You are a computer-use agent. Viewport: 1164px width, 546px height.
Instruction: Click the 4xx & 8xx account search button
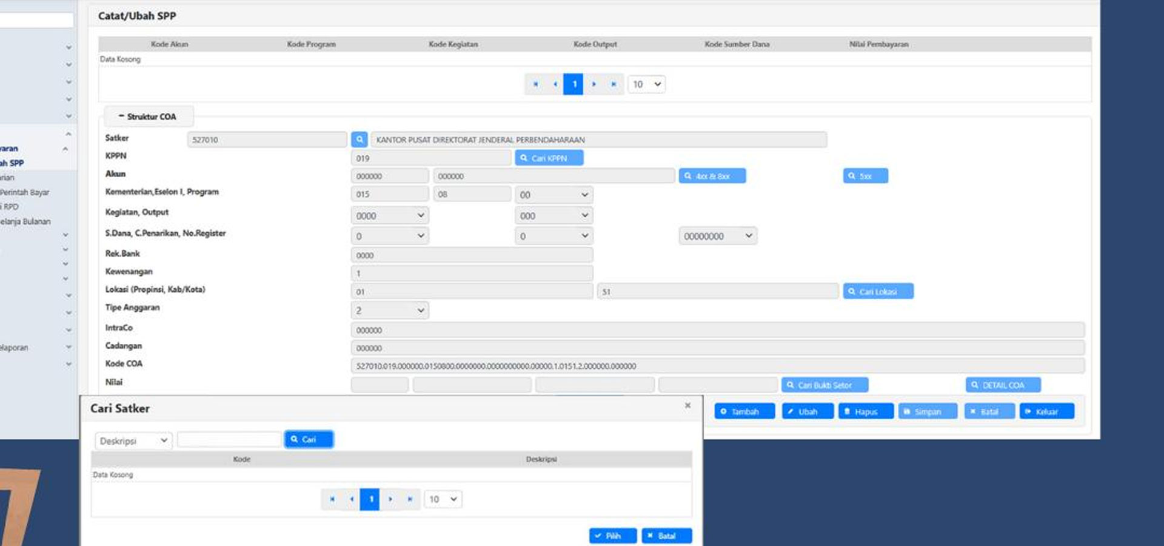point(712,176)
